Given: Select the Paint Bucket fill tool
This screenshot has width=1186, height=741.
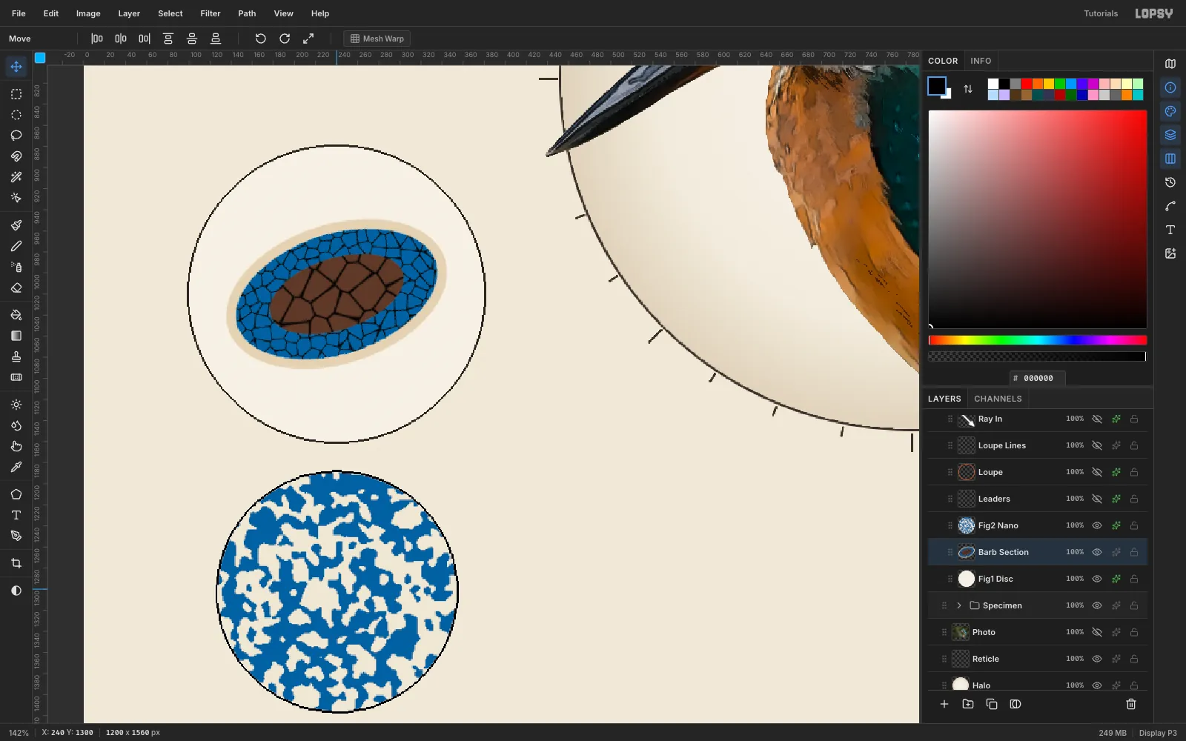Looking at the screenshot, I should (16, 315).
